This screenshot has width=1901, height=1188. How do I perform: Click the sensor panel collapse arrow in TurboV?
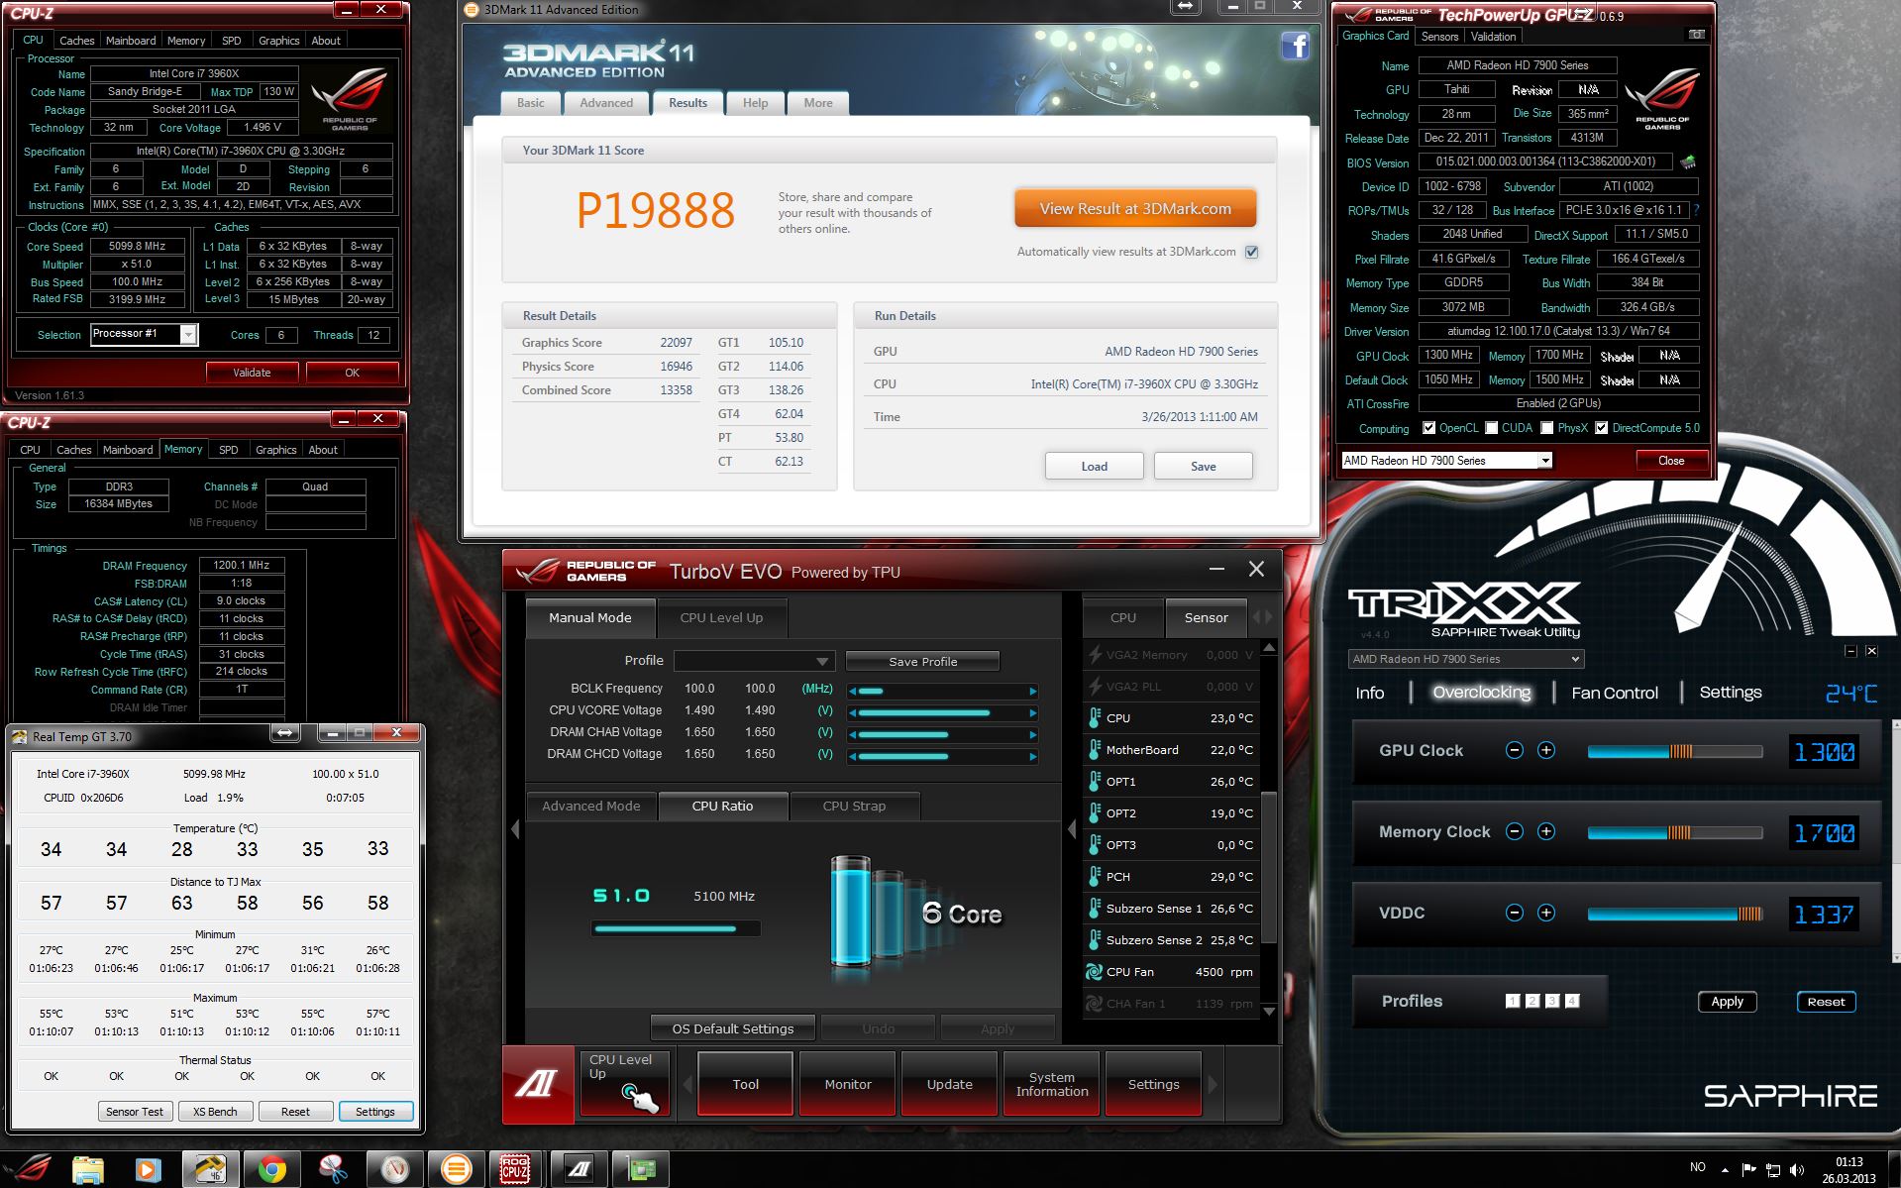(x=1071, y=829)
